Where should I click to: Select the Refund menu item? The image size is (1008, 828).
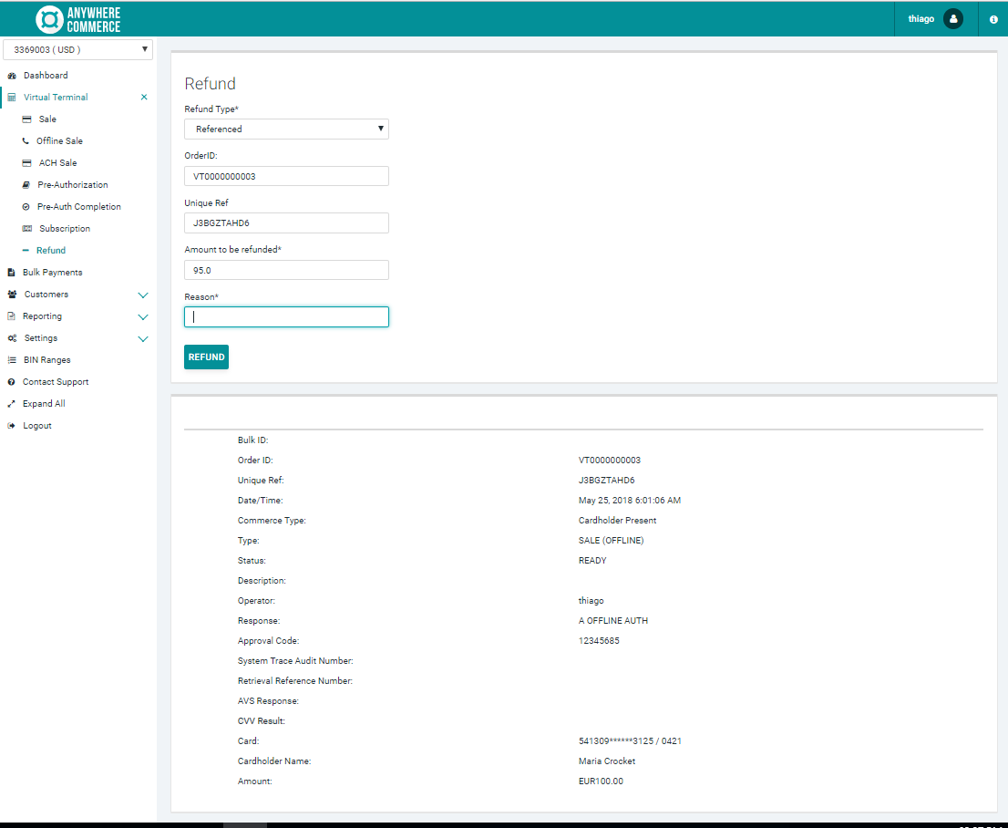click(51, 250)
